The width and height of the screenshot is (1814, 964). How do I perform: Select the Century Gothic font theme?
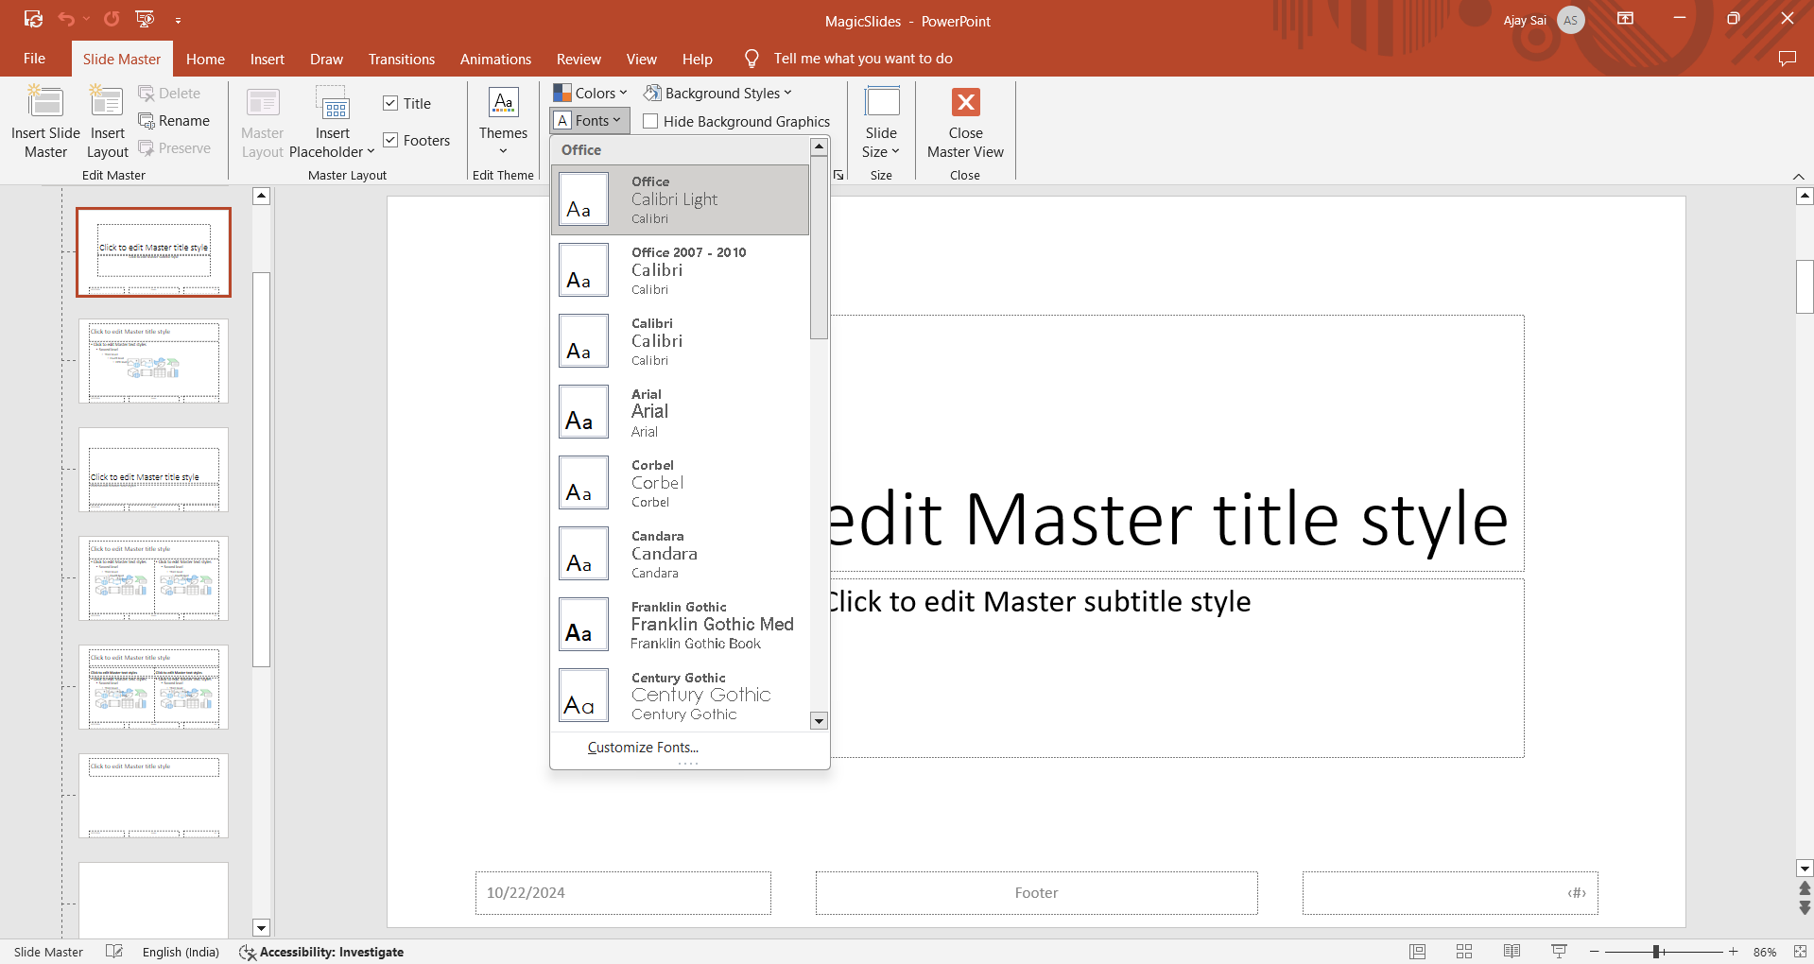click(x=680, y=696)
